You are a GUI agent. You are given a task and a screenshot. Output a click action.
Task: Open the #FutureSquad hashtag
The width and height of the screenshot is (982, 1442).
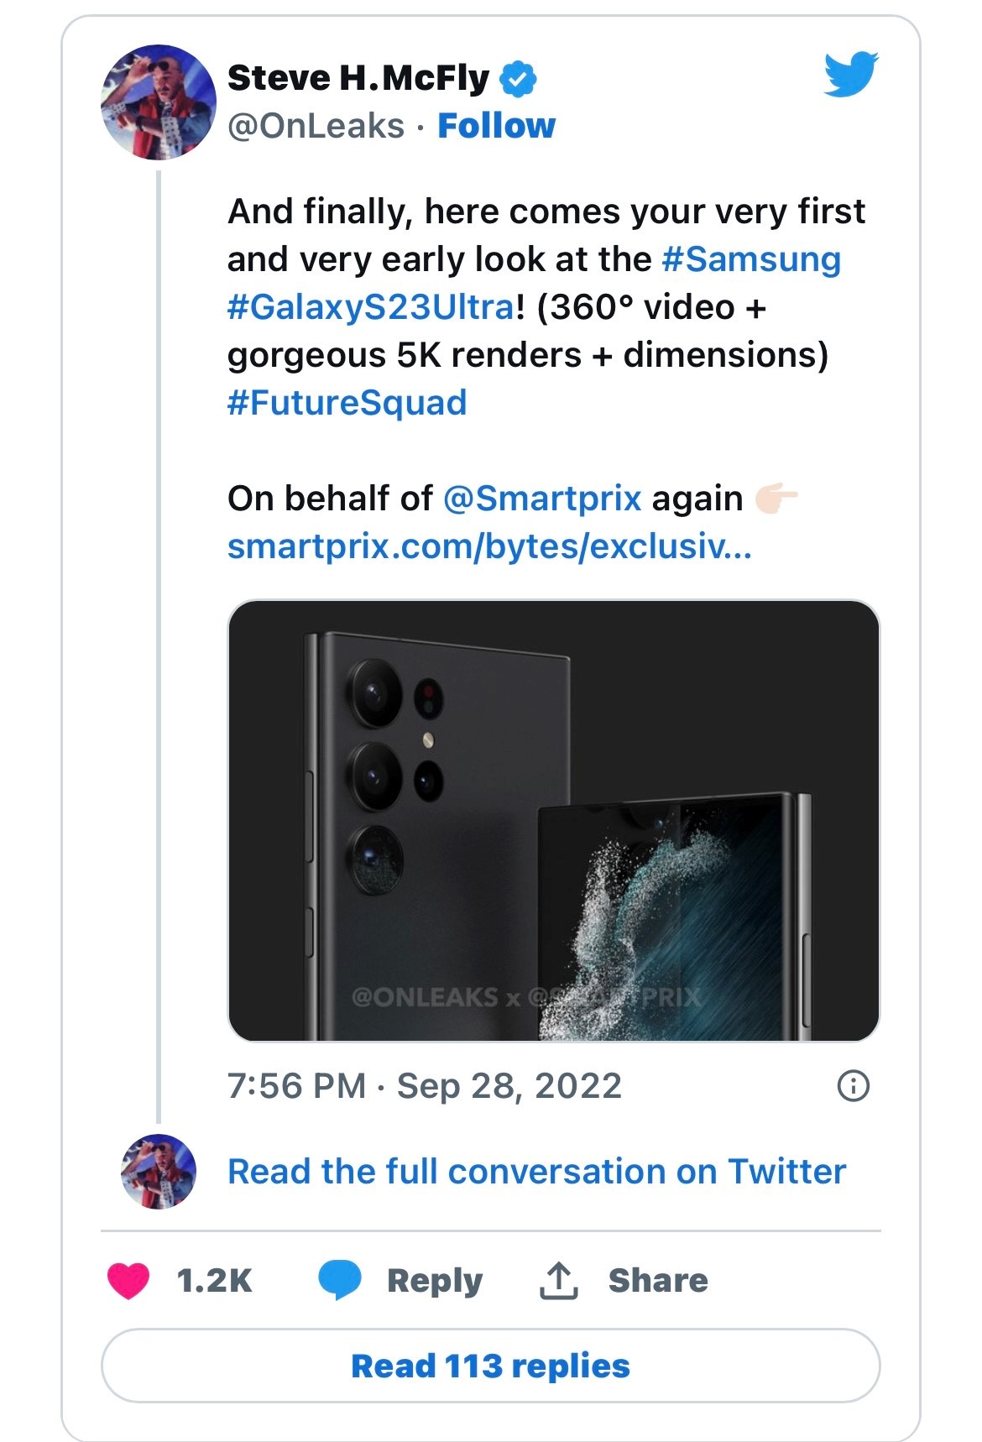click(347, 403)
